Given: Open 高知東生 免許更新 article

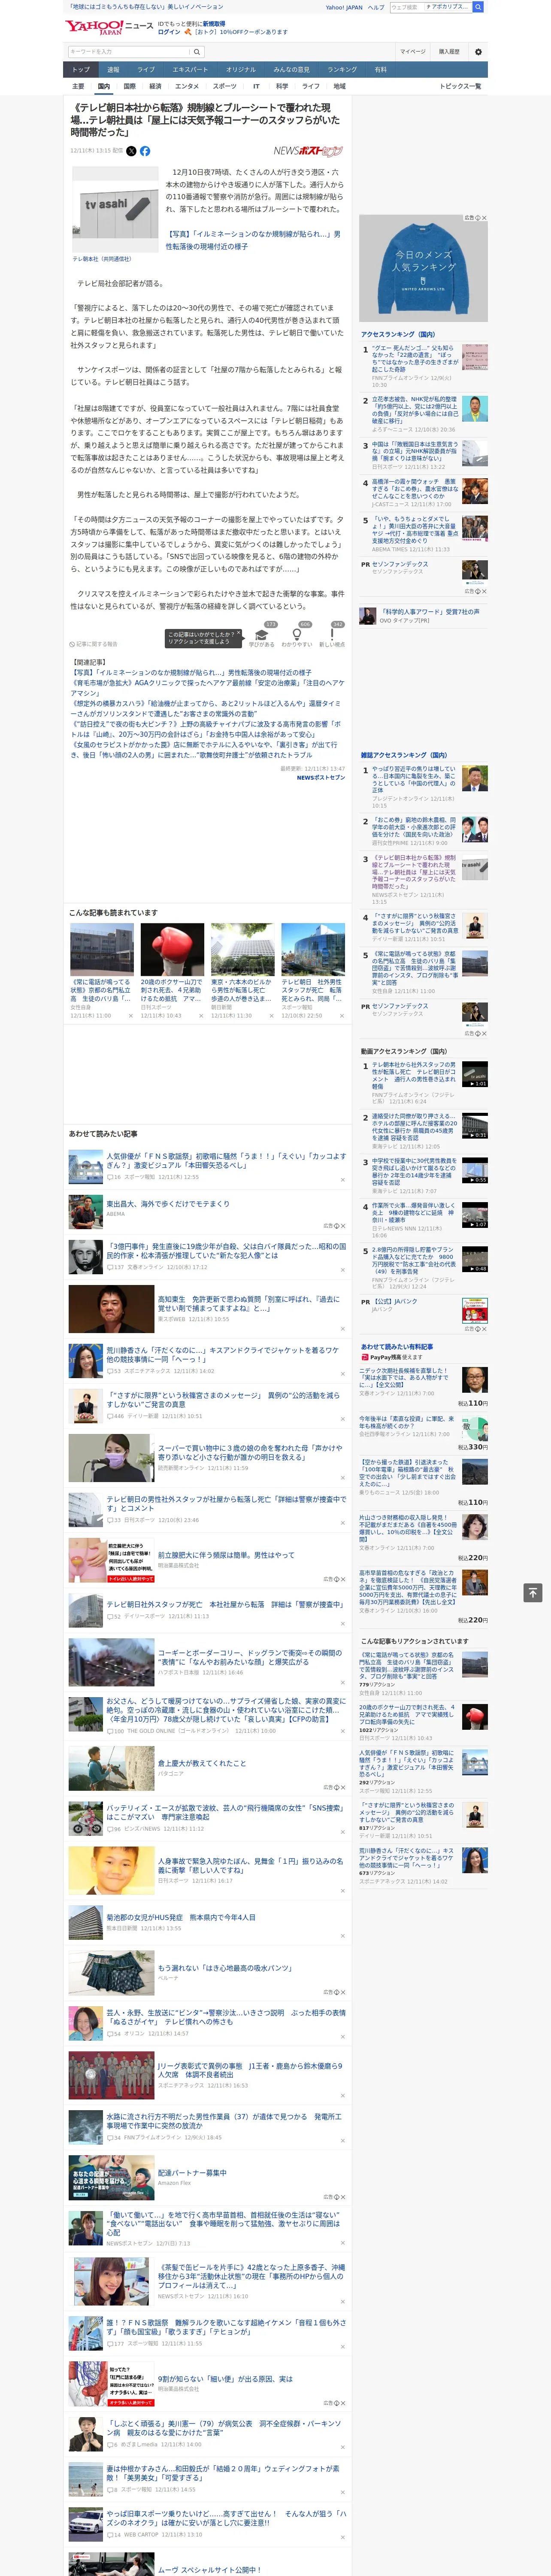Looking at the screenshot, I should (248, 1304).
